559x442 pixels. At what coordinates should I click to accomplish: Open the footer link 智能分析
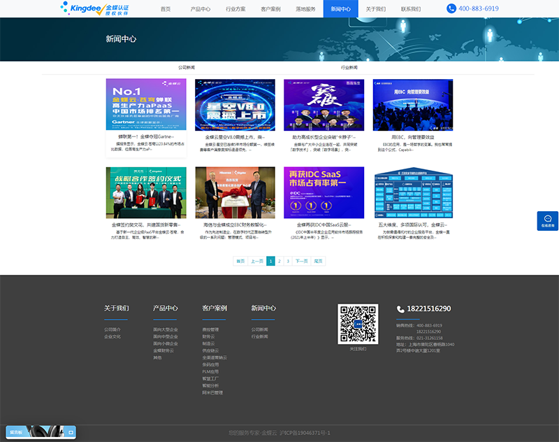coord(210,385)
